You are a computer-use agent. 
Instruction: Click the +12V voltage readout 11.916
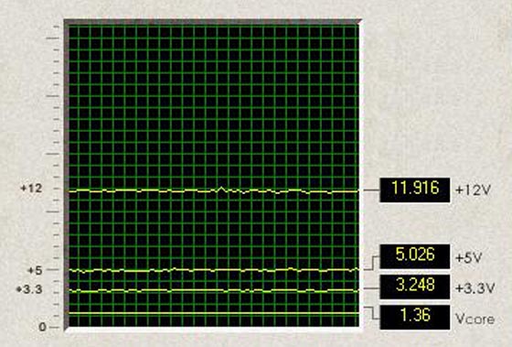415,190
